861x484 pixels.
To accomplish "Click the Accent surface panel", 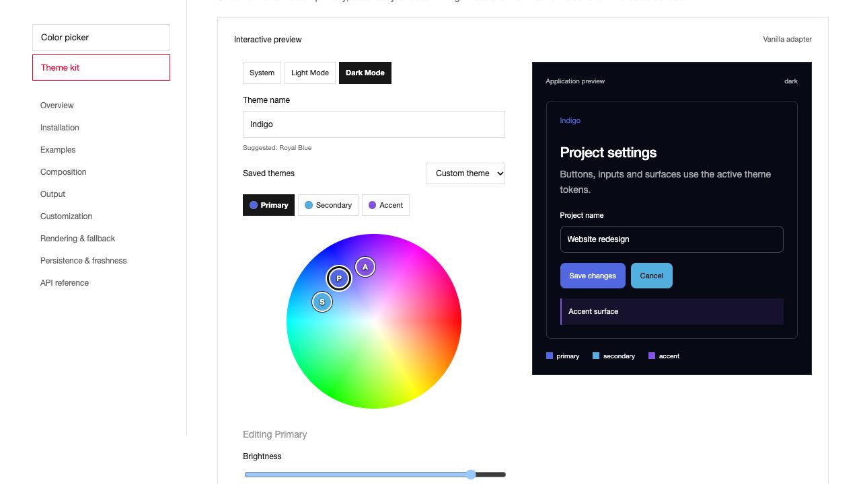I will pos(672,312).
